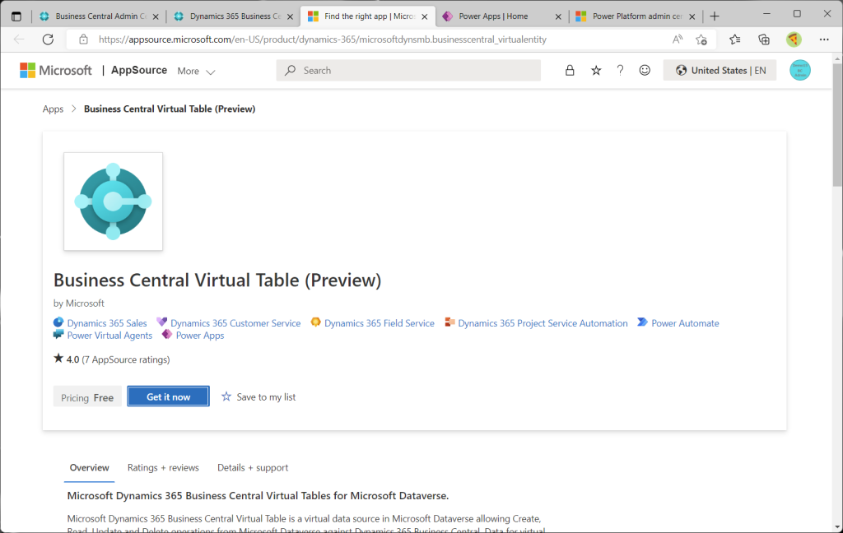The width and height of the screenshot is (843, 533).
Task: Open the Edge profile avatar
Action: coord(794,39)
